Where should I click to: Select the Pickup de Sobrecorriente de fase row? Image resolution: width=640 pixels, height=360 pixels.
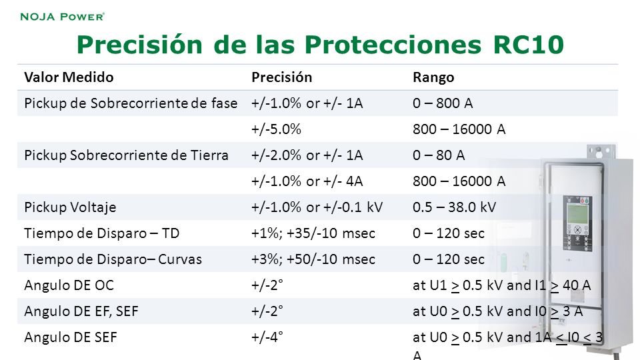(317, 103)
